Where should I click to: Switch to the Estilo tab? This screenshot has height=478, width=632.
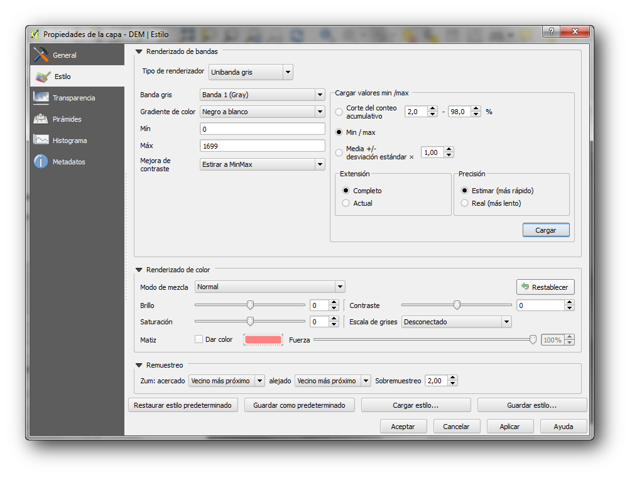coord(77,76)
